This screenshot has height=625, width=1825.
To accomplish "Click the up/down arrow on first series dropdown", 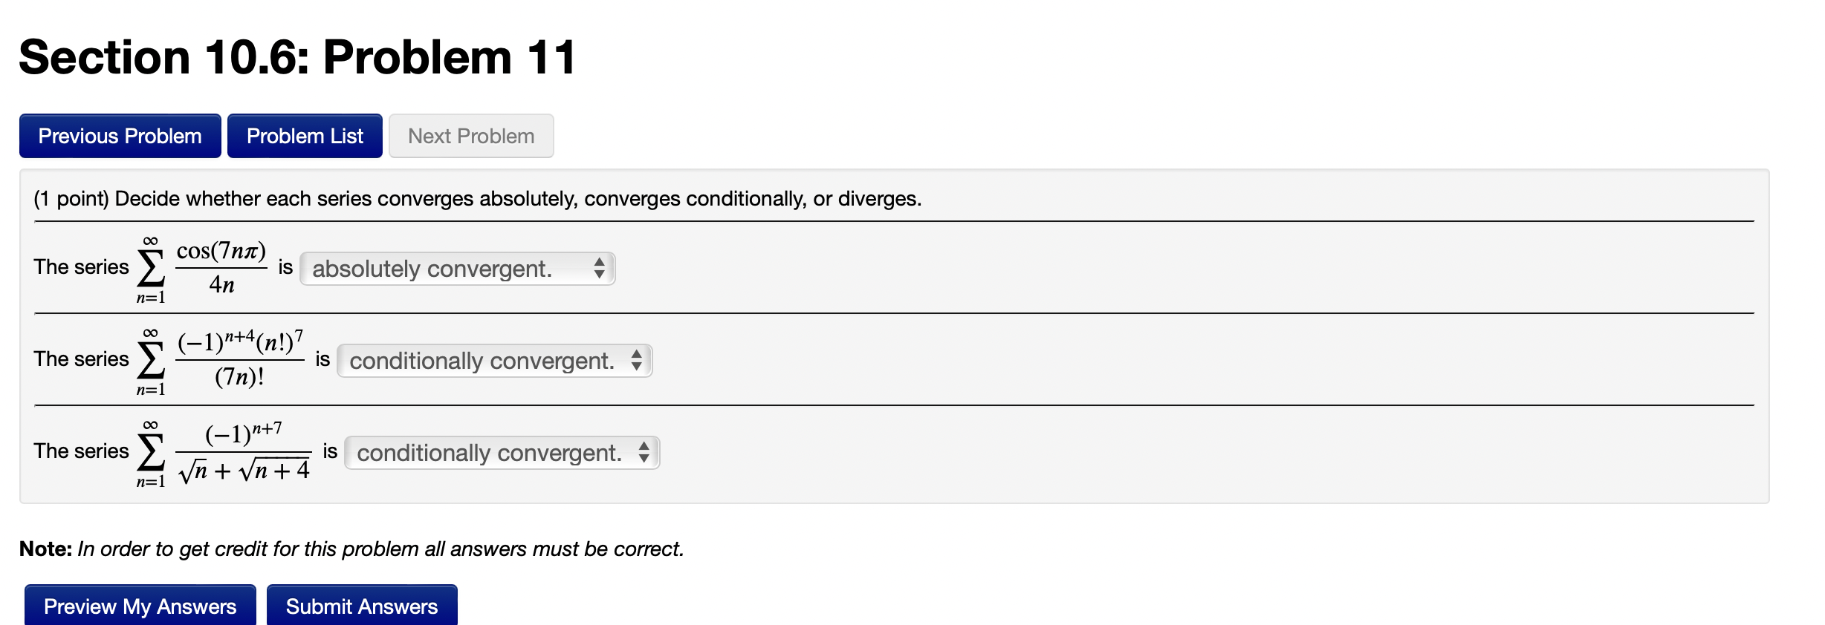I will 600,269.
